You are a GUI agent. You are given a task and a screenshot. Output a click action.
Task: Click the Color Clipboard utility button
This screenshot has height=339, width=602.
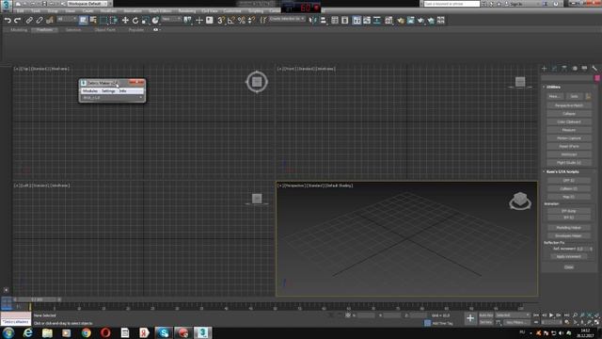point(569,121)
